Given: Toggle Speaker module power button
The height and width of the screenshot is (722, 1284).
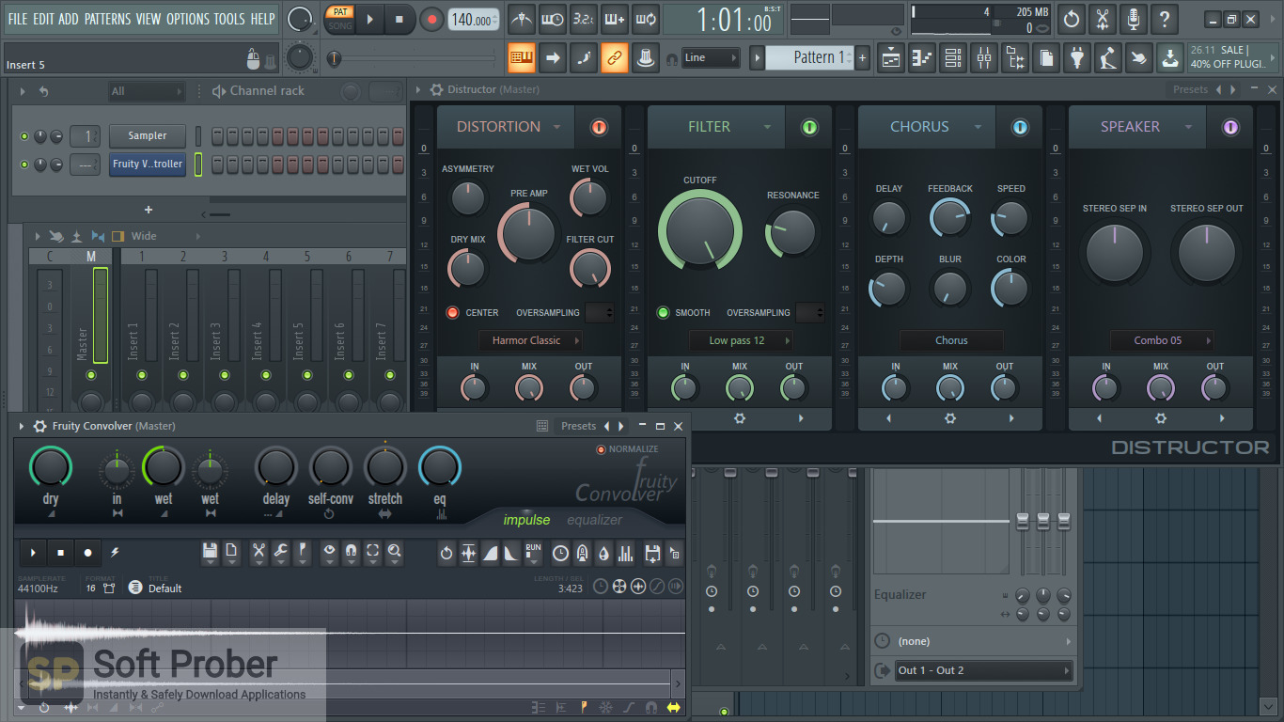Looking at the screenshot, I should [x=1230, y=127].
